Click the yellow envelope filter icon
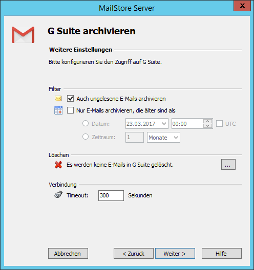 point(58,99)
